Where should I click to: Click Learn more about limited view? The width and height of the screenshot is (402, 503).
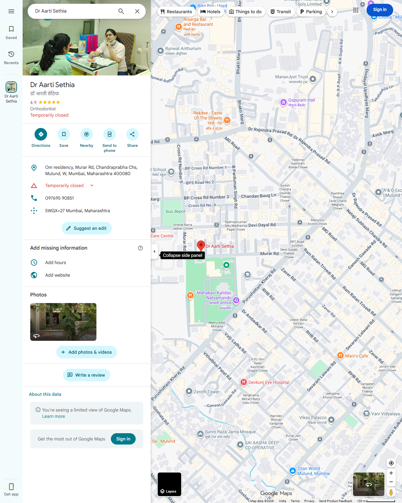point(53,416)
